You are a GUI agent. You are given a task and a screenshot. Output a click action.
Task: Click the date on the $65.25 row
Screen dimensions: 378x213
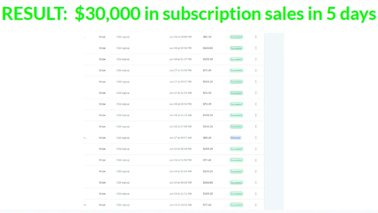point(180,138)
